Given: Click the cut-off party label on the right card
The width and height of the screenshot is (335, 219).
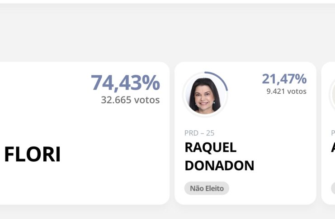Looking at the screenshot, I should tap(333, 133).
